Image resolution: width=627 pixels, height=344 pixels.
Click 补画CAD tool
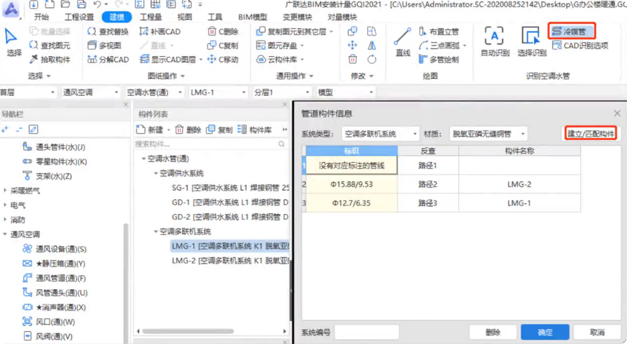click(160, 31)
